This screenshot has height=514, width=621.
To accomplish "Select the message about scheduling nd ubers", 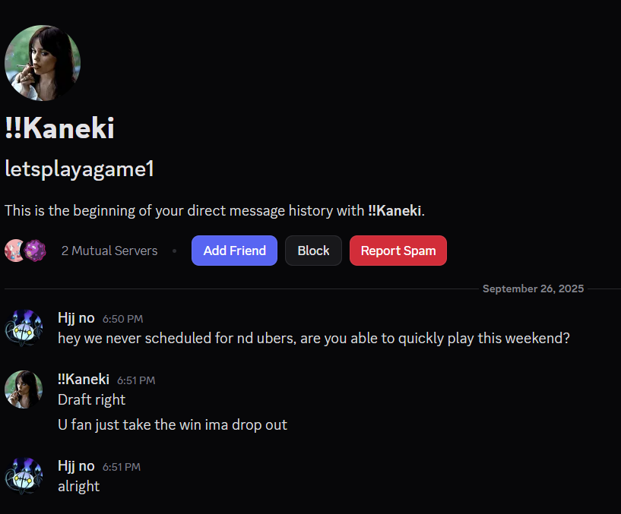I will [x=314, y=339].
